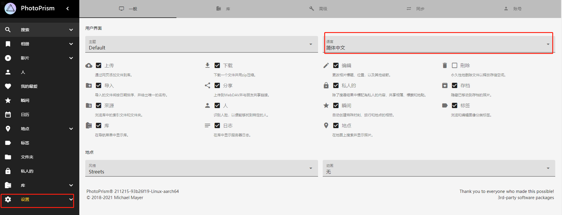Enable the 删除 (delete) checkbox
Image resolution: width=562 pixels, height=215 pixels.
click(x=454, y=65)
